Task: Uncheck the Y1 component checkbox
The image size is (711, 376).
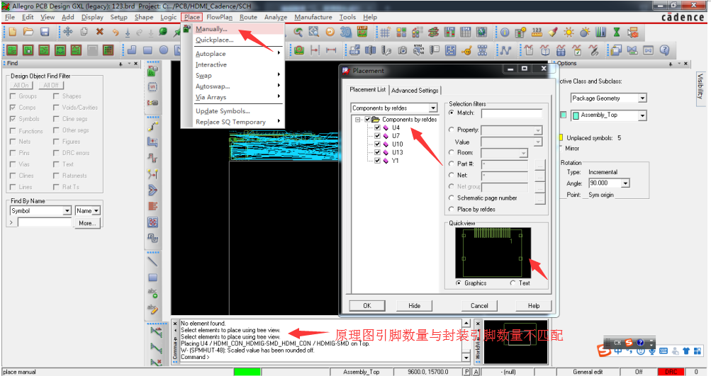Action: (x=377, y=160)
